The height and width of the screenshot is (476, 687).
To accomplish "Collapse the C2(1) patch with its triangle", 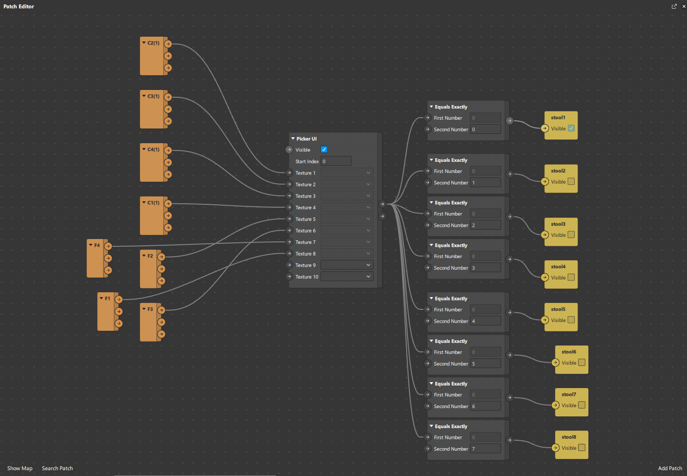I will click(x=144, y=43).
